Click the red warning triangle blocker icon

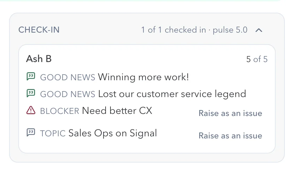coord(31,110)
